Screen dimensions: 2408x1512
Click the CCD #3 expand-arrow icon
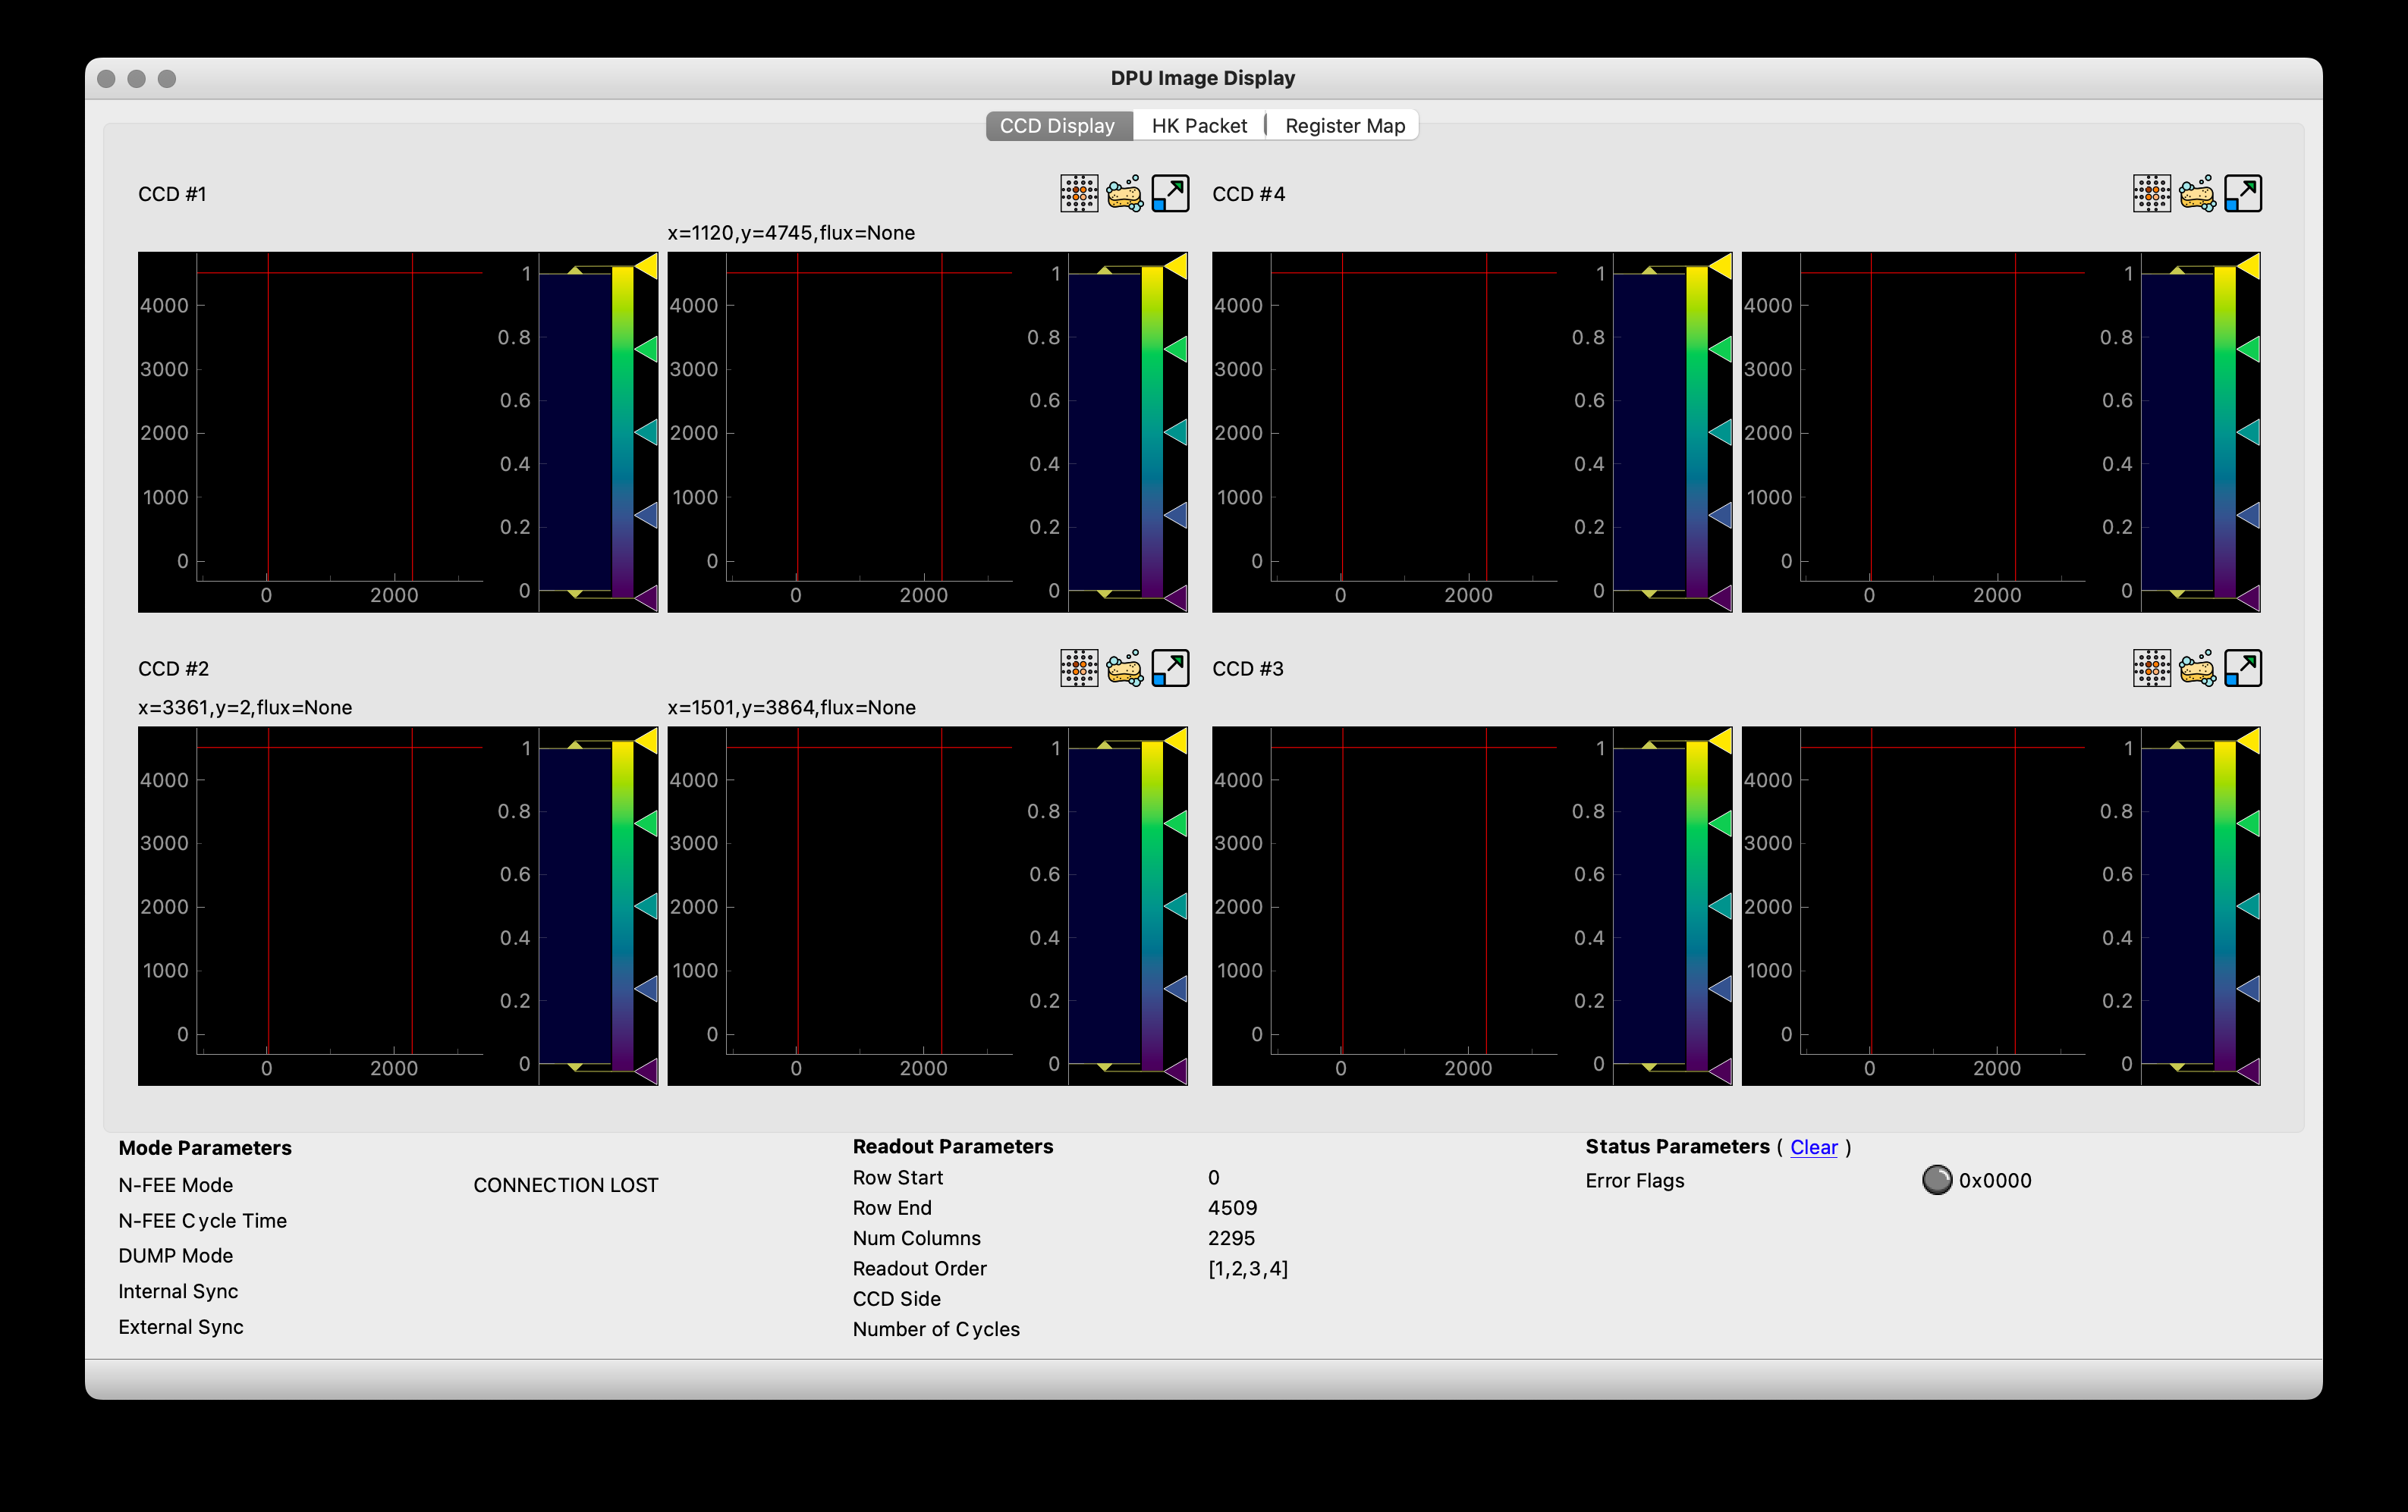tap(2243, 669)
